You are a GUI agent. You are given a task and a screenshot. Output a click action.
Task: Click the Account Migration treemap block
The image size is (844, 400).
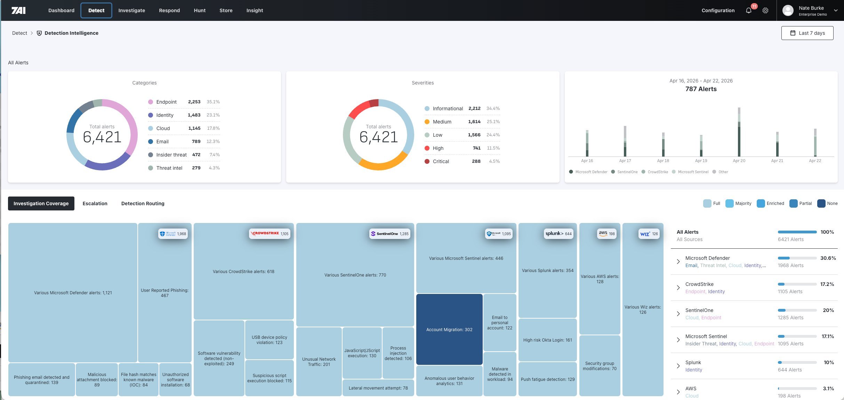[449, 329]
